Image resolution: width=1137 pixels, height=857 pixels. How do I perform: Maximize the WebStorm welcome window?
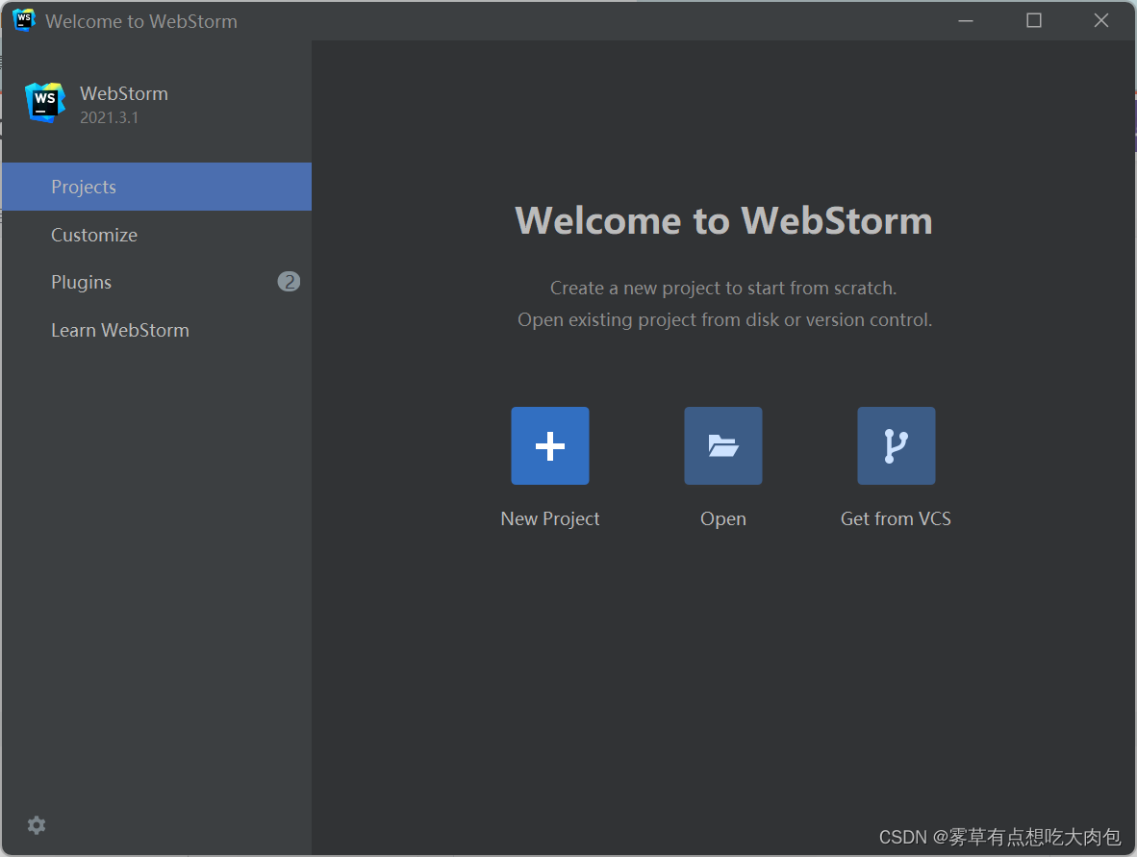point(1034,21)
